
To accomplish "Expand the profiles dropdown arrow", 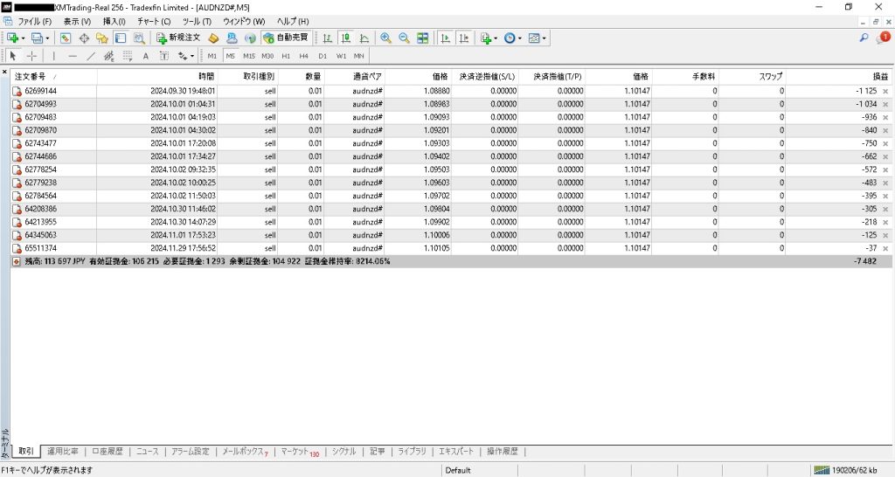I will pos(47,38).
